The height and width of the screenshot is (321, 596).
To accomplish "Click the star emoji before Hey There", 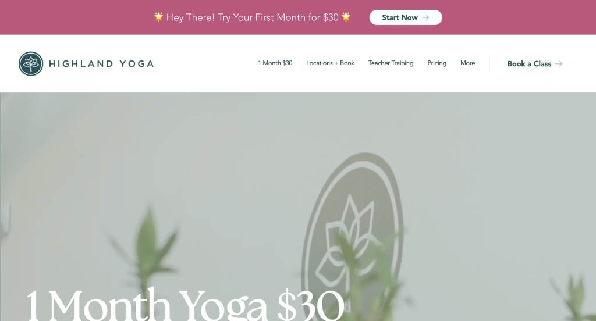I will 158,17.
